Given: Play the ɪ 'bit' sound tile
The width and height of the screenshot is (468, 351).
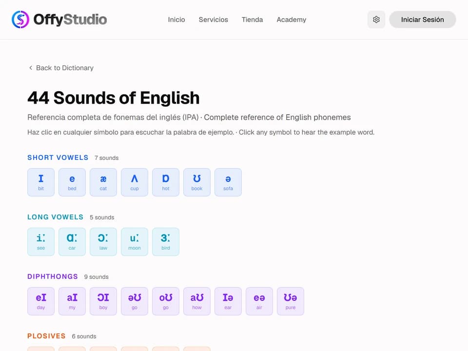Looking at the screenshot, I should click(41, 182).
